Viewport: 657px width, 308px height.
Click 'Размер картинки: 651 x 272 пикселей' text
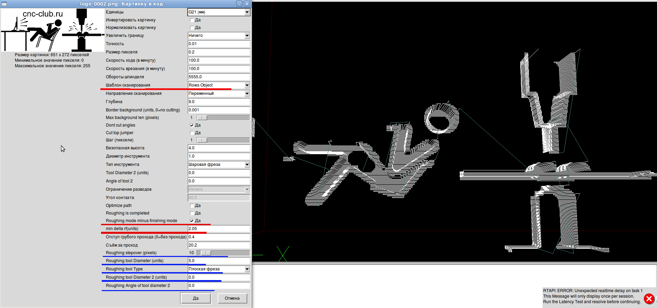52,55
